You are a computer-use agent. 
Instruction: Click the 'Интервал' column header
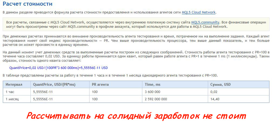[x=17, y=84]
